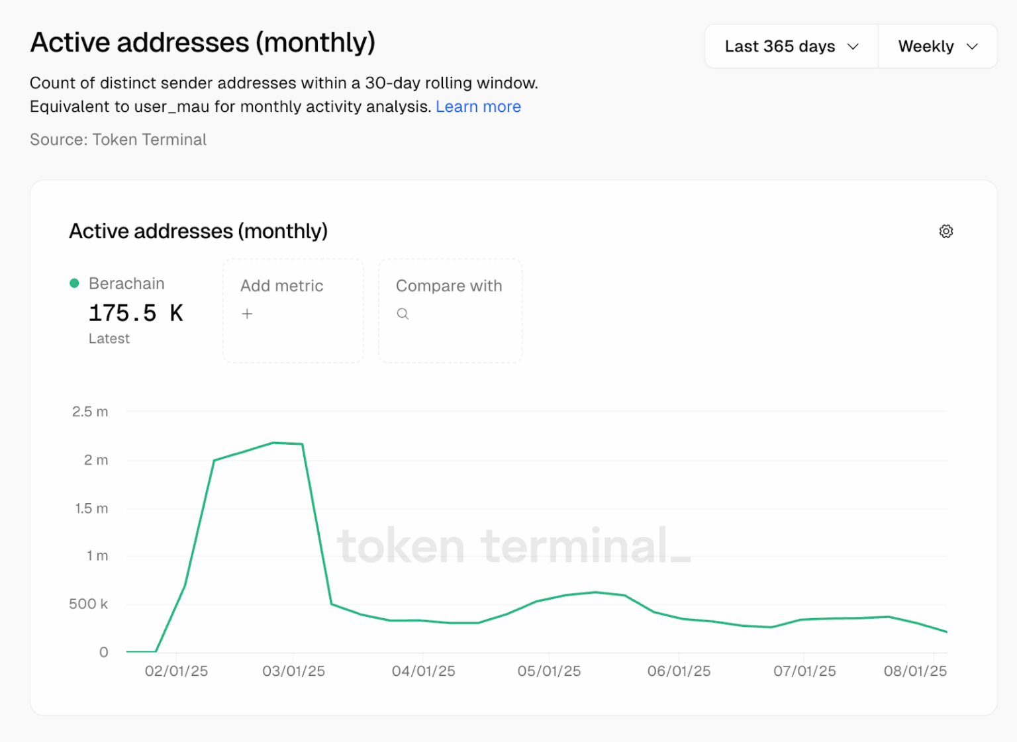
Task: Expand the chevron next to Weekly
Action: (972, 47)
